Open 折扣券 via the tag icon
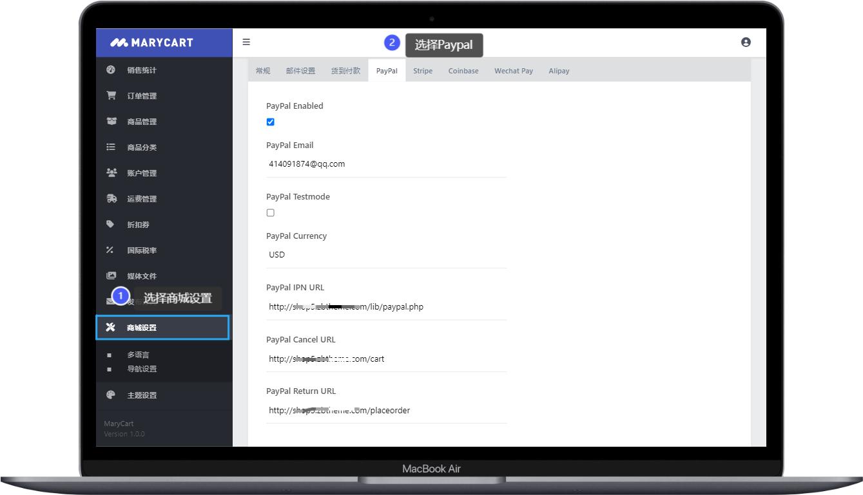Image resolution: width=863 pixels, height=495 pixels. pyautogui.click(x=111, y=225)
